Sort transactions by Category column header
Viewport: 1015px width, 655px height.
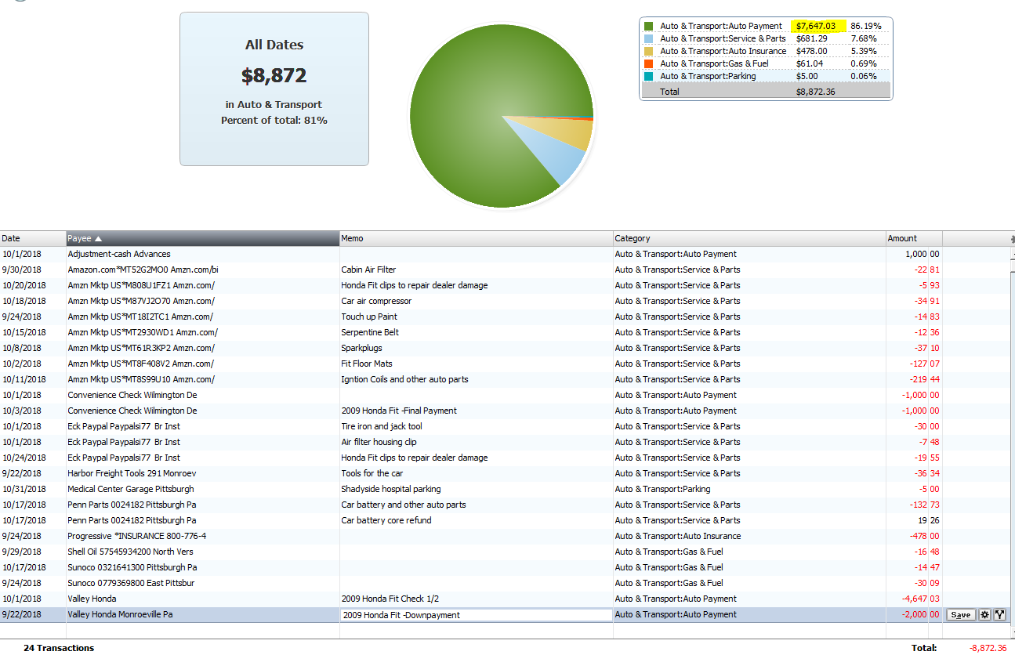point(749,238)
